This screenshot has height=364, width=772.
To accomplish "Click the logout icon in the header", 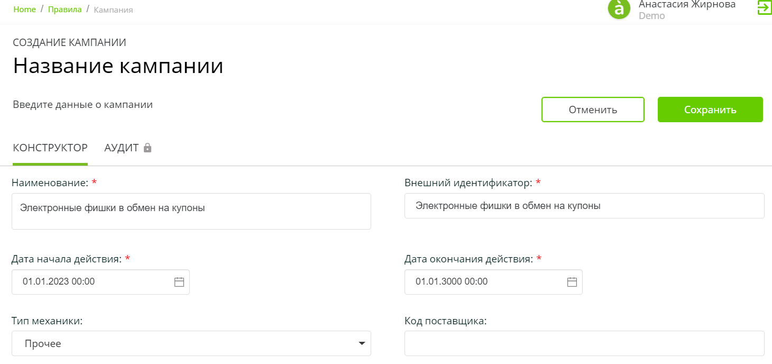I will (764, 7).
